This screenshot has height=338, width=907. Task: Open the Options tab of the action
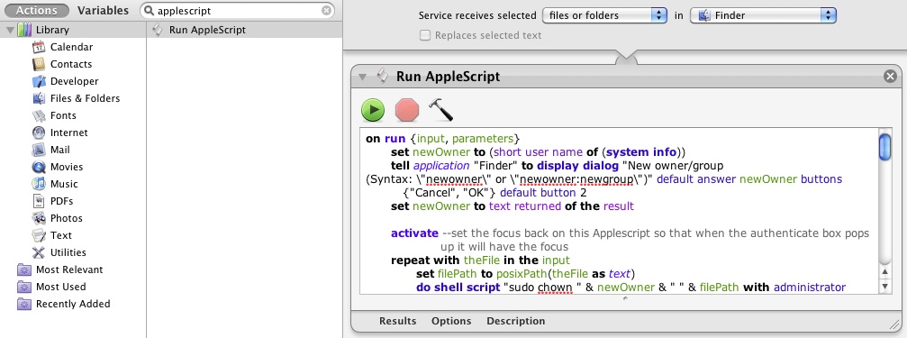(451, 321)
